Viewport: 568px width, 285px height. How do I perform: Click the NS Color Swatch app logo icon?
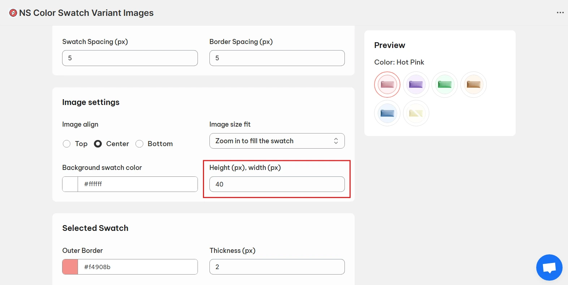click(x=13, y=13)
